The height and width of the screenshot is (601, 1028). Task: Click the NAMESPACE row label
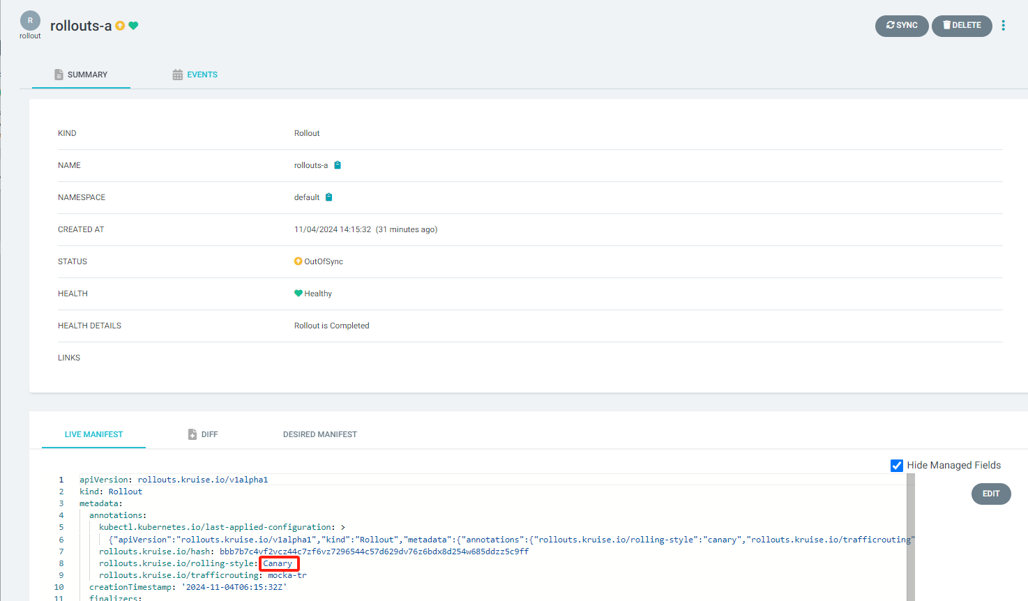82,197
